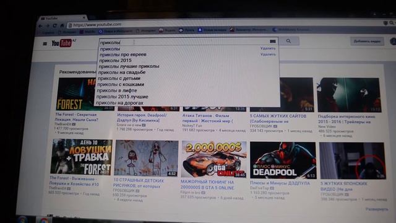396x223 pixels.
Task: Open title "МАЖОРНЫЙ ТЮНИНГ НА 2000000$"
Action: point(207,185)
